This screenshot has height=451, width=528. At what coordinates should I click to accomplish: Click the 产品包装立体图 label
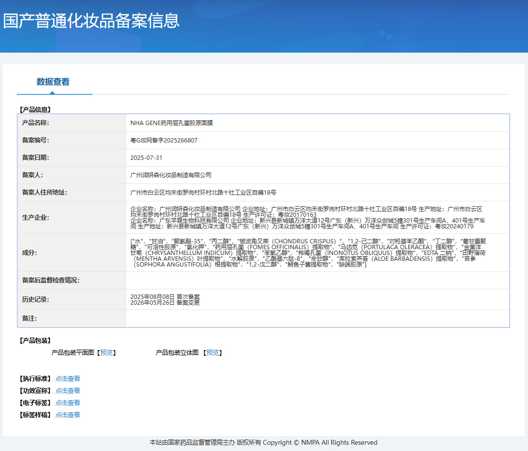point(177,352)
